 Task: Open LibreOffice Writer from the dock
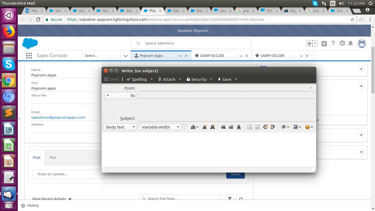point(9,129)
